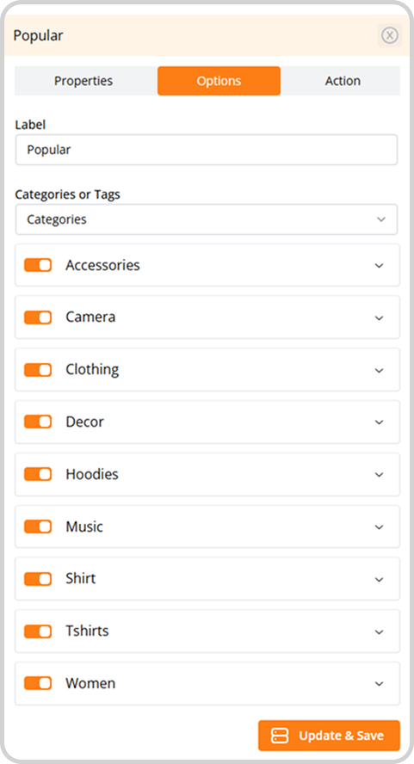Open the Categories or Tags dropdown
414x764 pixels.
click(207, 219)
